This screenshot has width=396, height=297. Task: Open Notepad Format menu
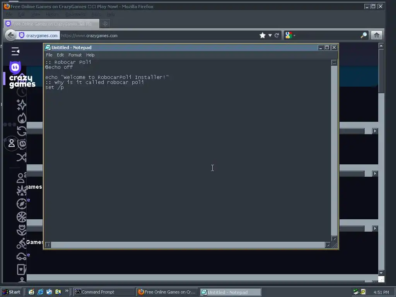click(75, 55)
